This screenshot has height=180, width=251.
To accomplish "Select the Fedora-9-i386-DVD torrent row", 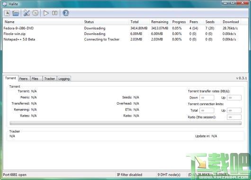I will (x=122, y=28).
